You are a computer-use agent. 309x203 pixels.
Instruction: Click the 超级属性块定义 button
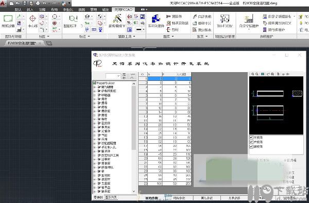click(x=277, y=23)
